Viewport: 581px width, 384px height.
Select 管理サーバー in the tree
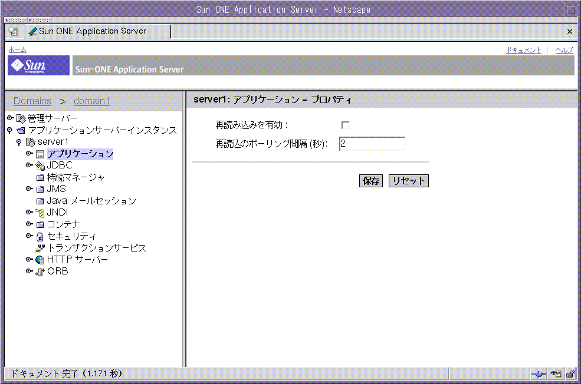click(52, 118)
